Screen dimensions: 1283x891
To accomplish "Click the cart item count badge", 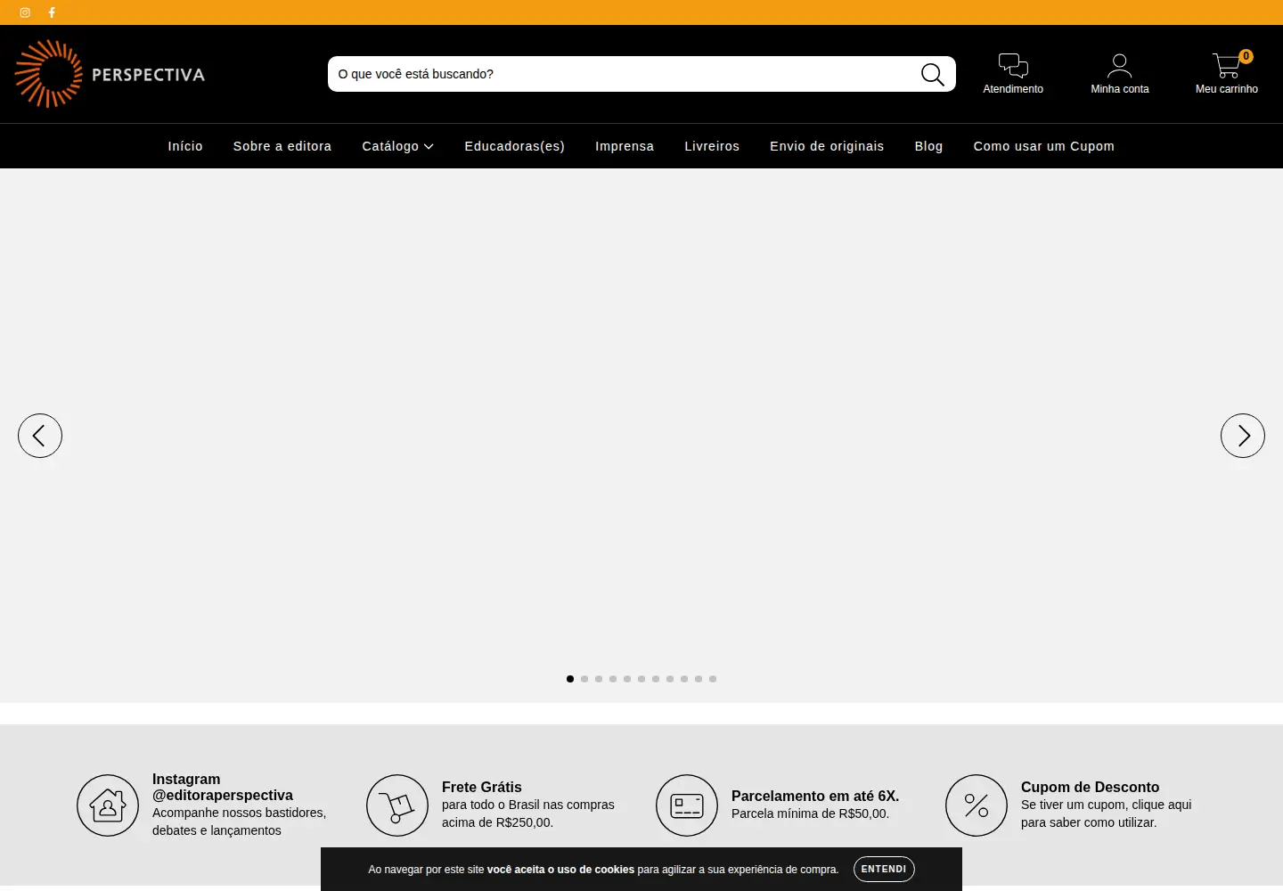I will [1246, 56].
